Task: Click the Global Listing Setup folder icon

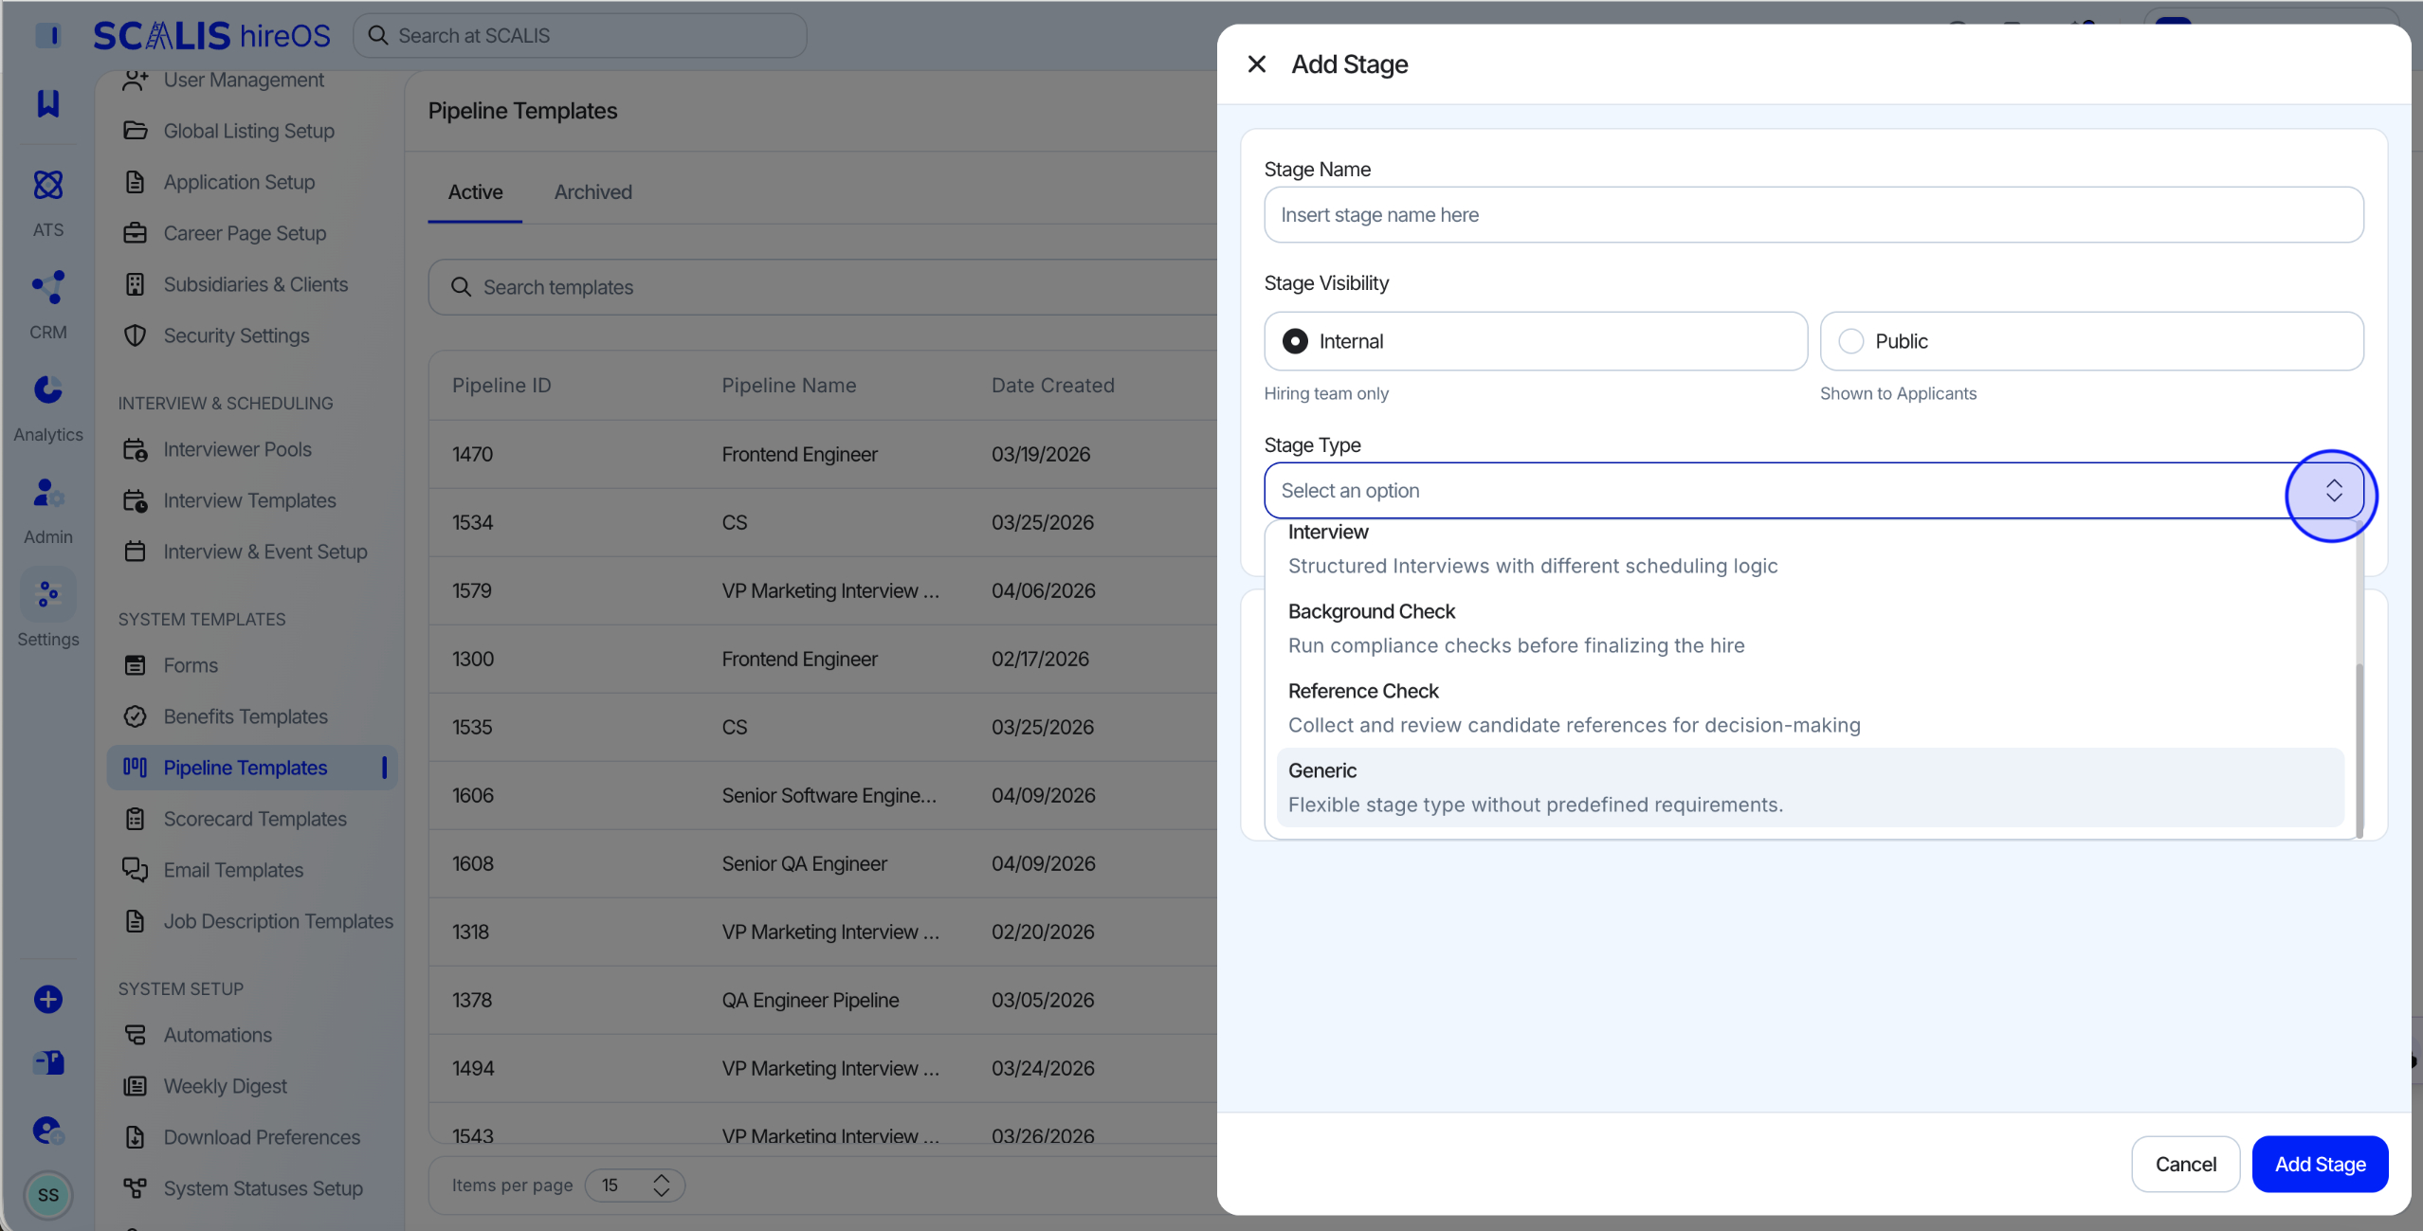Action: pos(136,131)
